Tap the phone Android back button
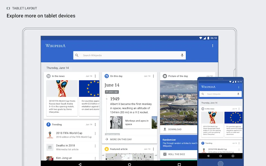This screenshot has height=166, width=266. [x=208, y=156]
